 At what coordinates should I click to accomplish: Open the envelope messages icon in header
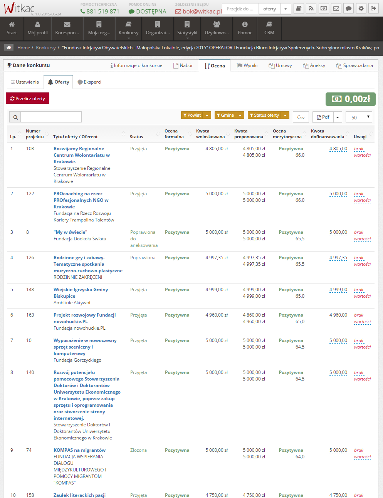336,8
